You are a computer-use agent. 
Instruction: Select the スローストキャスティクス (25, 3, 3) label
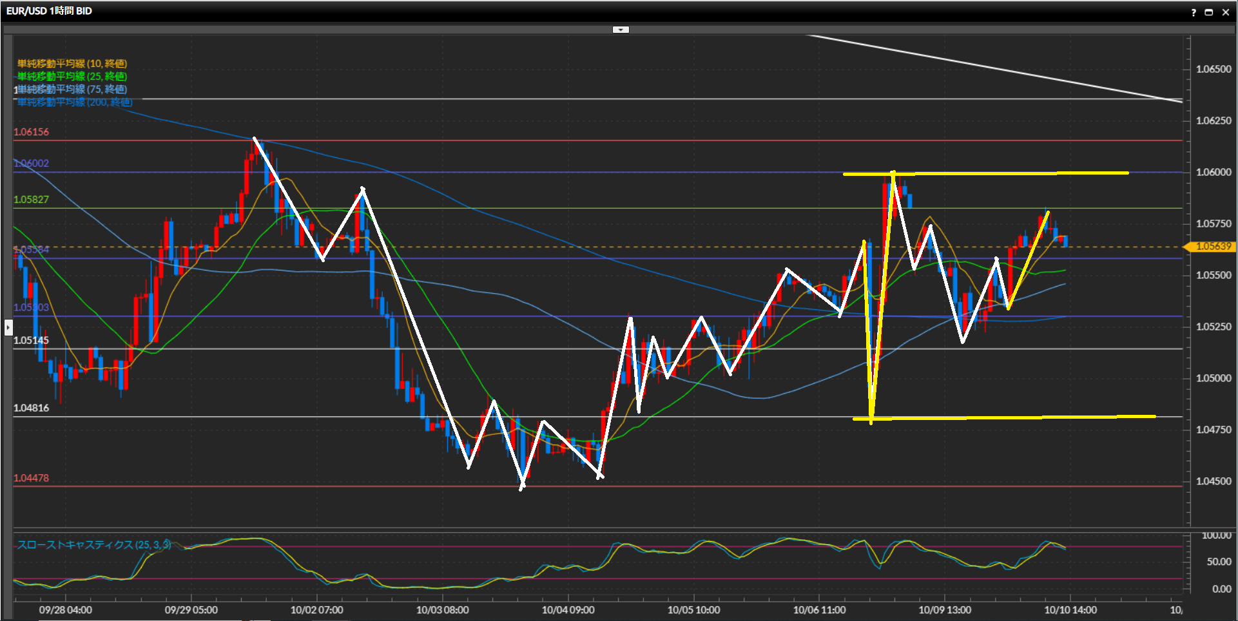[94, 544]
